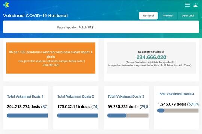The height and width of the screenshot is (134, 202).
Task: Click the Data diupdate text
Action: 67,27
